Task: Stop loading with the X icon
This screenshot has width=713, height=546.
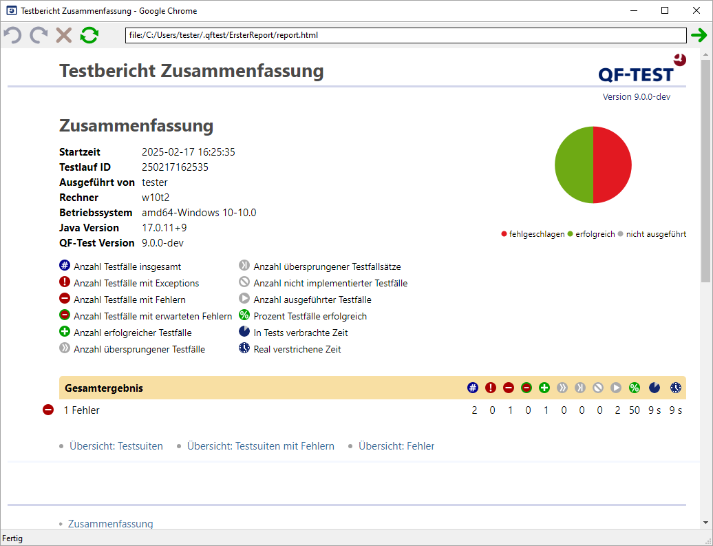Action: point(63,35)
